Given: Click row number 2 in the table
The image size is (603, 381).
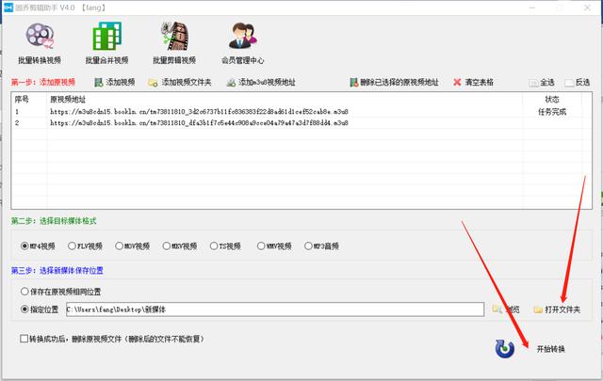Looking at the screenshot, I should tap(17, 123).
